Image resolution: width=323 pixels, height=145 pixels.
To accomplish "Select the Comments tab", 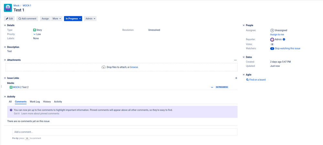I will [x=21, y=102].
